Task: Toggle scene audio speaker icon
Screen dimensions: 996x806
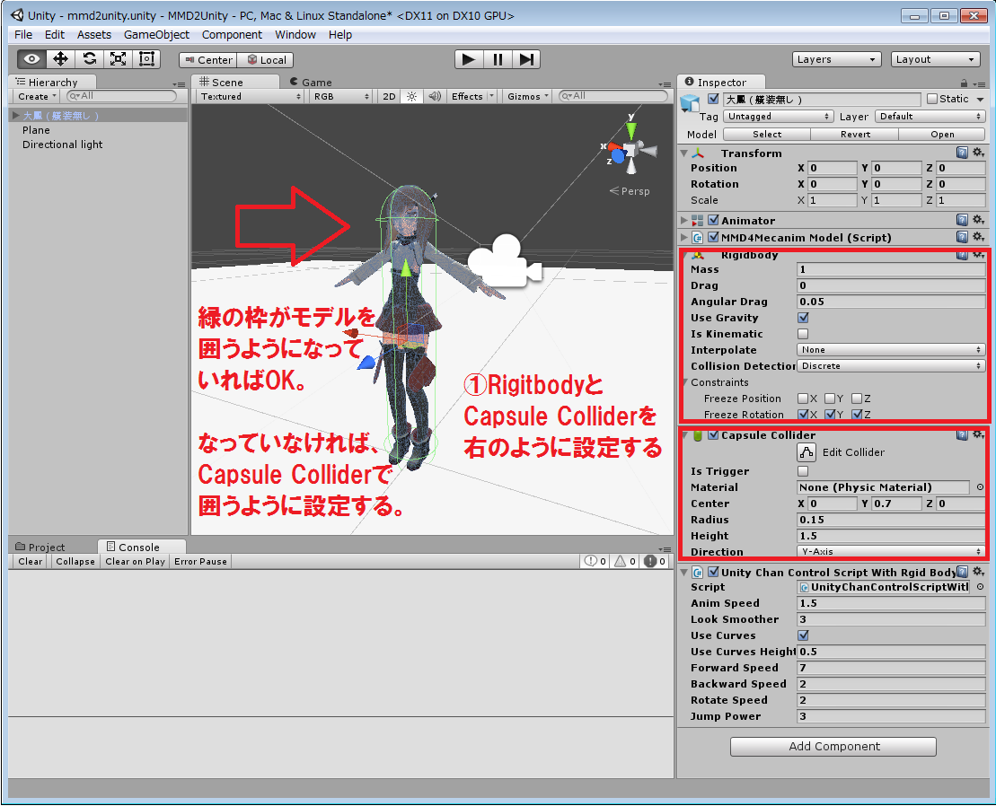Action: coord(435,96)
